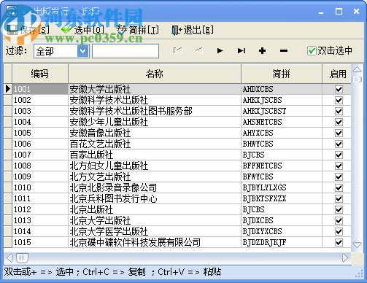
Task: Select 北方文艺出版社 cell
Action: (155, 177)
